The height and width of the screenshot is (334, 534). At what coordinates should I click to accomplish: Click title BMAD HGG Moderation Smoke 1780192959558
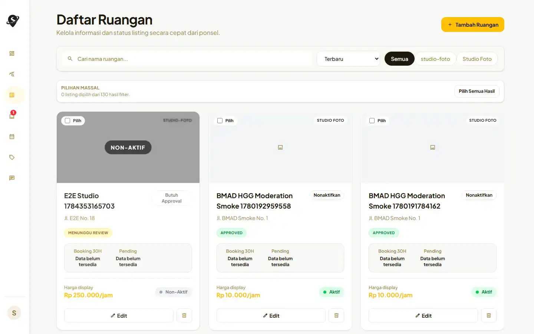(x=255, y=201)
